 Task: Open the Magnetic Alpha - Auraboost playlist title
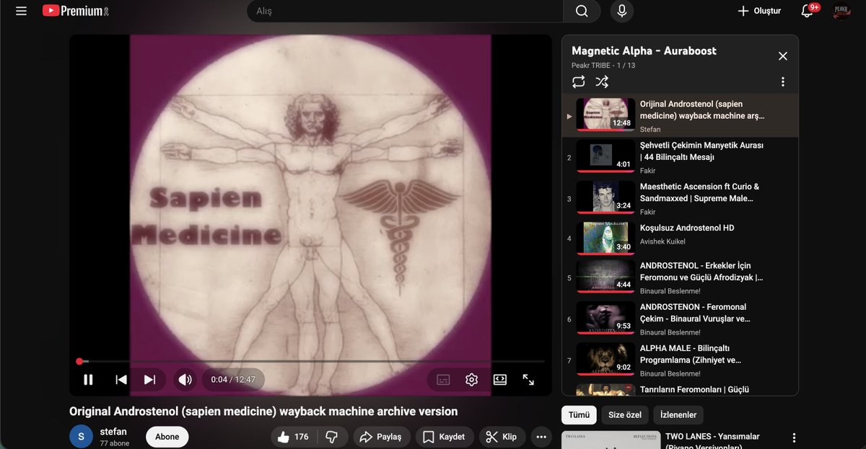pos(644,50)
